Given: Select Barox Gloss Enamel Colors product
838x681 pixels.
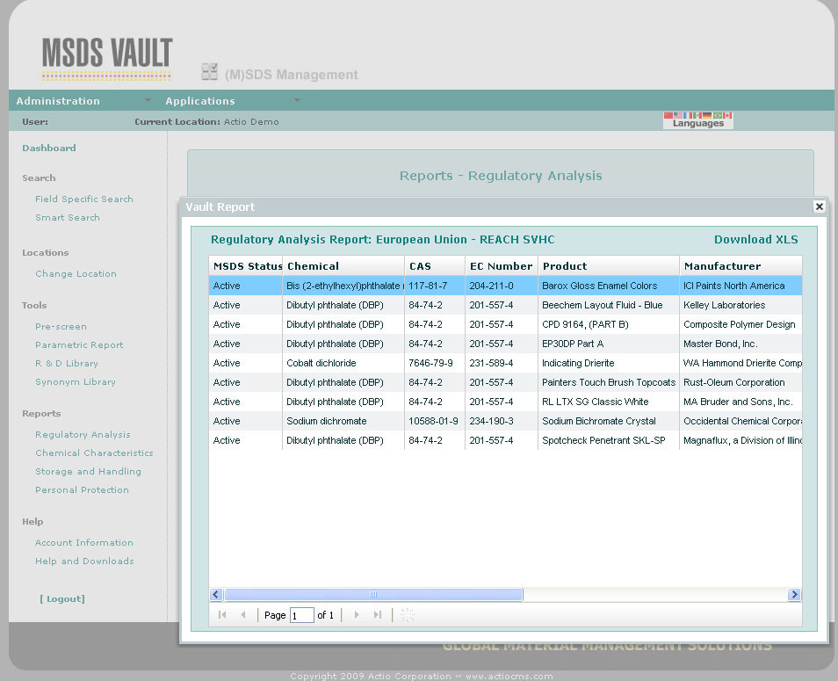Looking at the screenshot, I should pos(600,286).
